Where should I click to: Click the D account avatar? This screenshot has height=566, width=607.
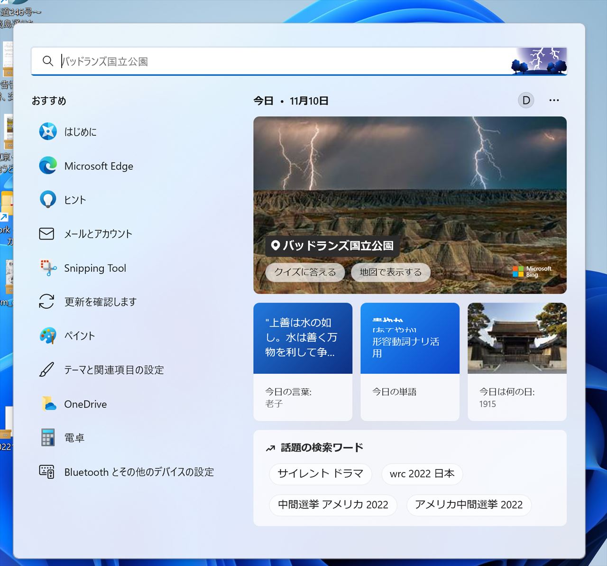click(526, 100)
